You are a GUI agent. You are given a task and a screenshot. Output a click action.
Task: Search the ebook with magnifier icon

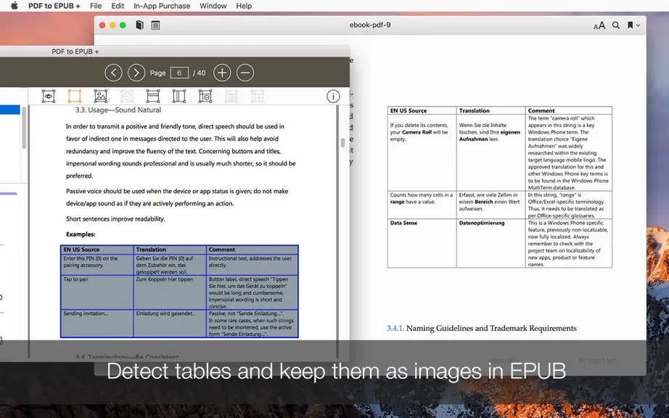tap(616, 25)
